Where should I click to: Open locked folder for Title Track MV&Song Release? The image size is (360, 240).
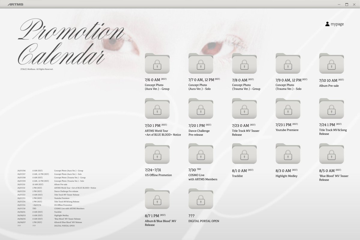click(x=331, y=109)
